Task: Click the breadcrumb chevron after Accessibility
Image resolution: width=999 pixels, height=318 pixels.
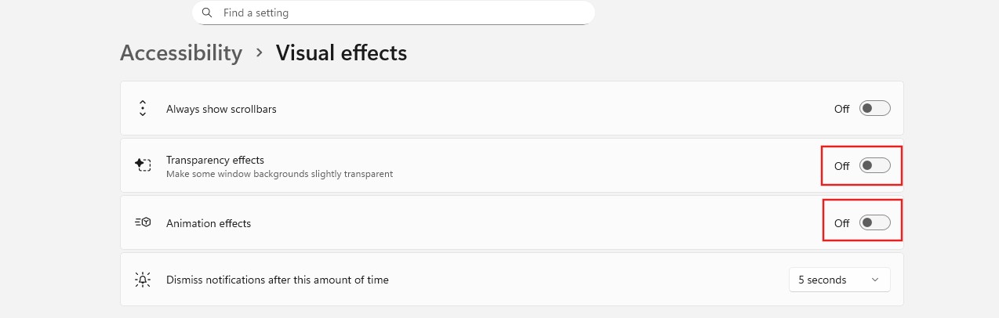Action: [x=260, y=53]
